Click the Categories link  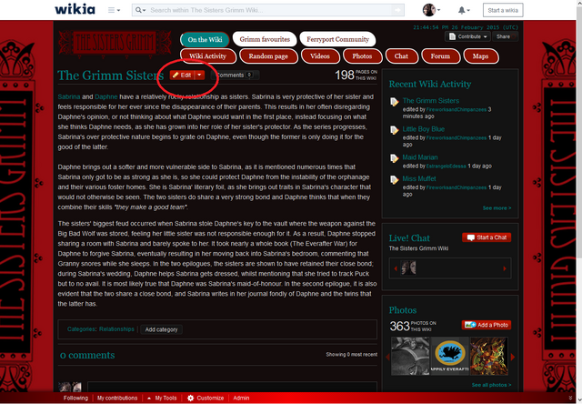(81, 329)
